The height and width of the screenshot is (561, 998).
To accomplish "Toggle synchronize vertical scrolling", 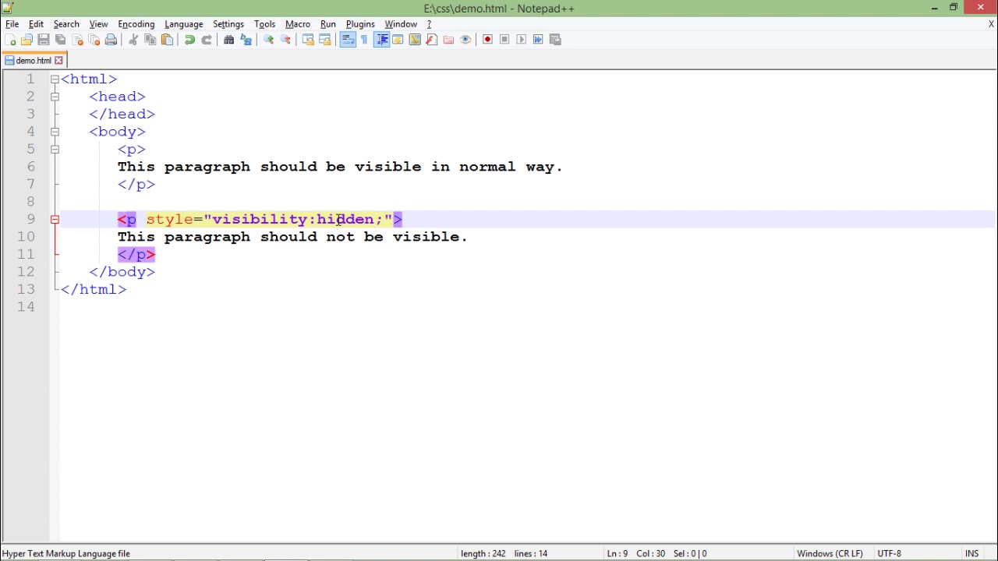I will pyautogui.click(x=308, y=40).
